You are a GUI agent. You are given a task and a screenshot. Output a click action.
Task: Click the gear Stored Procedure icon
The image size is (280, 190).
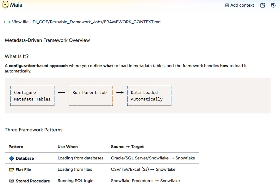coord(11,181)
